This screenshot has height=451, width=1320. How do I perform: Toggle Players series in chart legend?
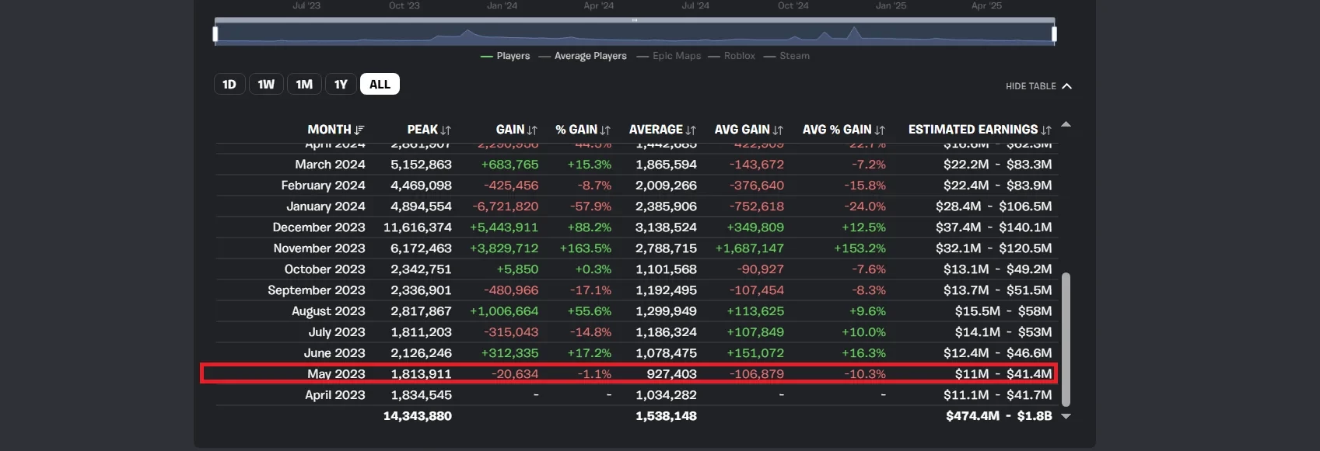pyautogui.click(x=506, y=56)
